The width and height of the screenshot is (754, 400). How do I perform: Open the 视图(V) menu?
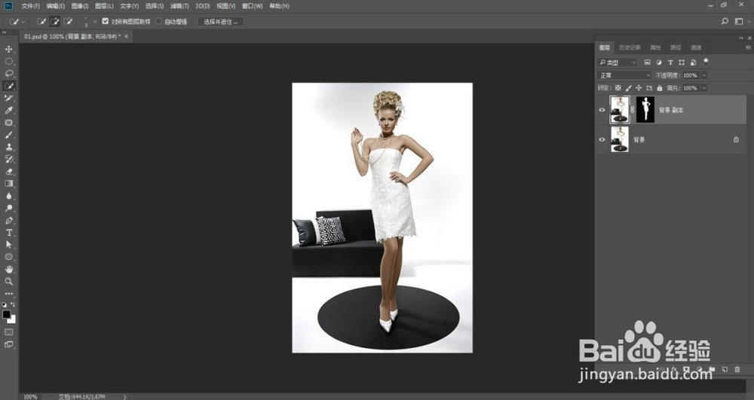pos(226,6)
